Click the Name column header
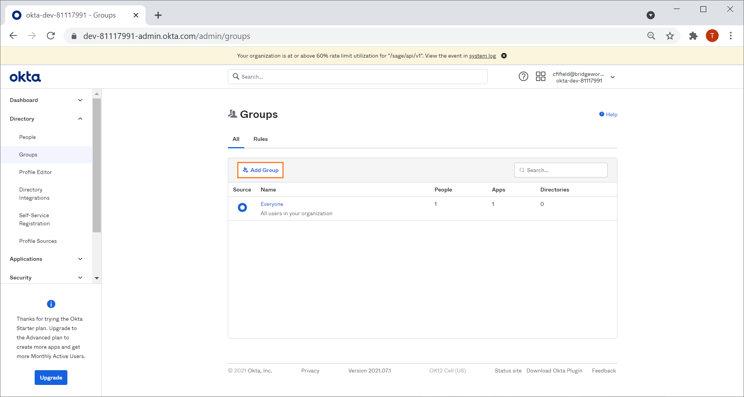 [268, 190]
